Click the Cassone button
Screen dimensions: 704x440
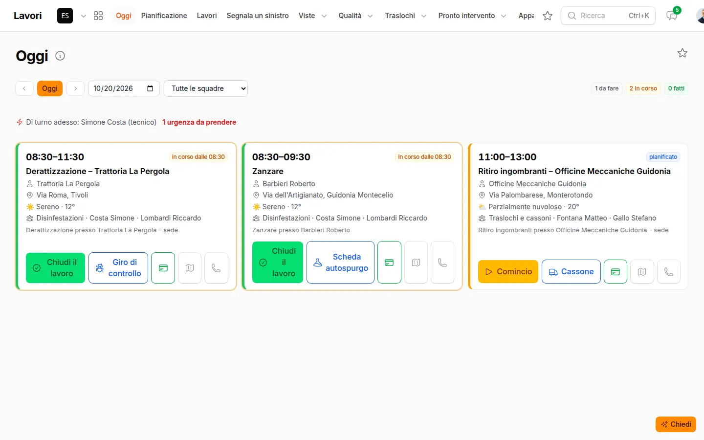click(x=571, y=271)
